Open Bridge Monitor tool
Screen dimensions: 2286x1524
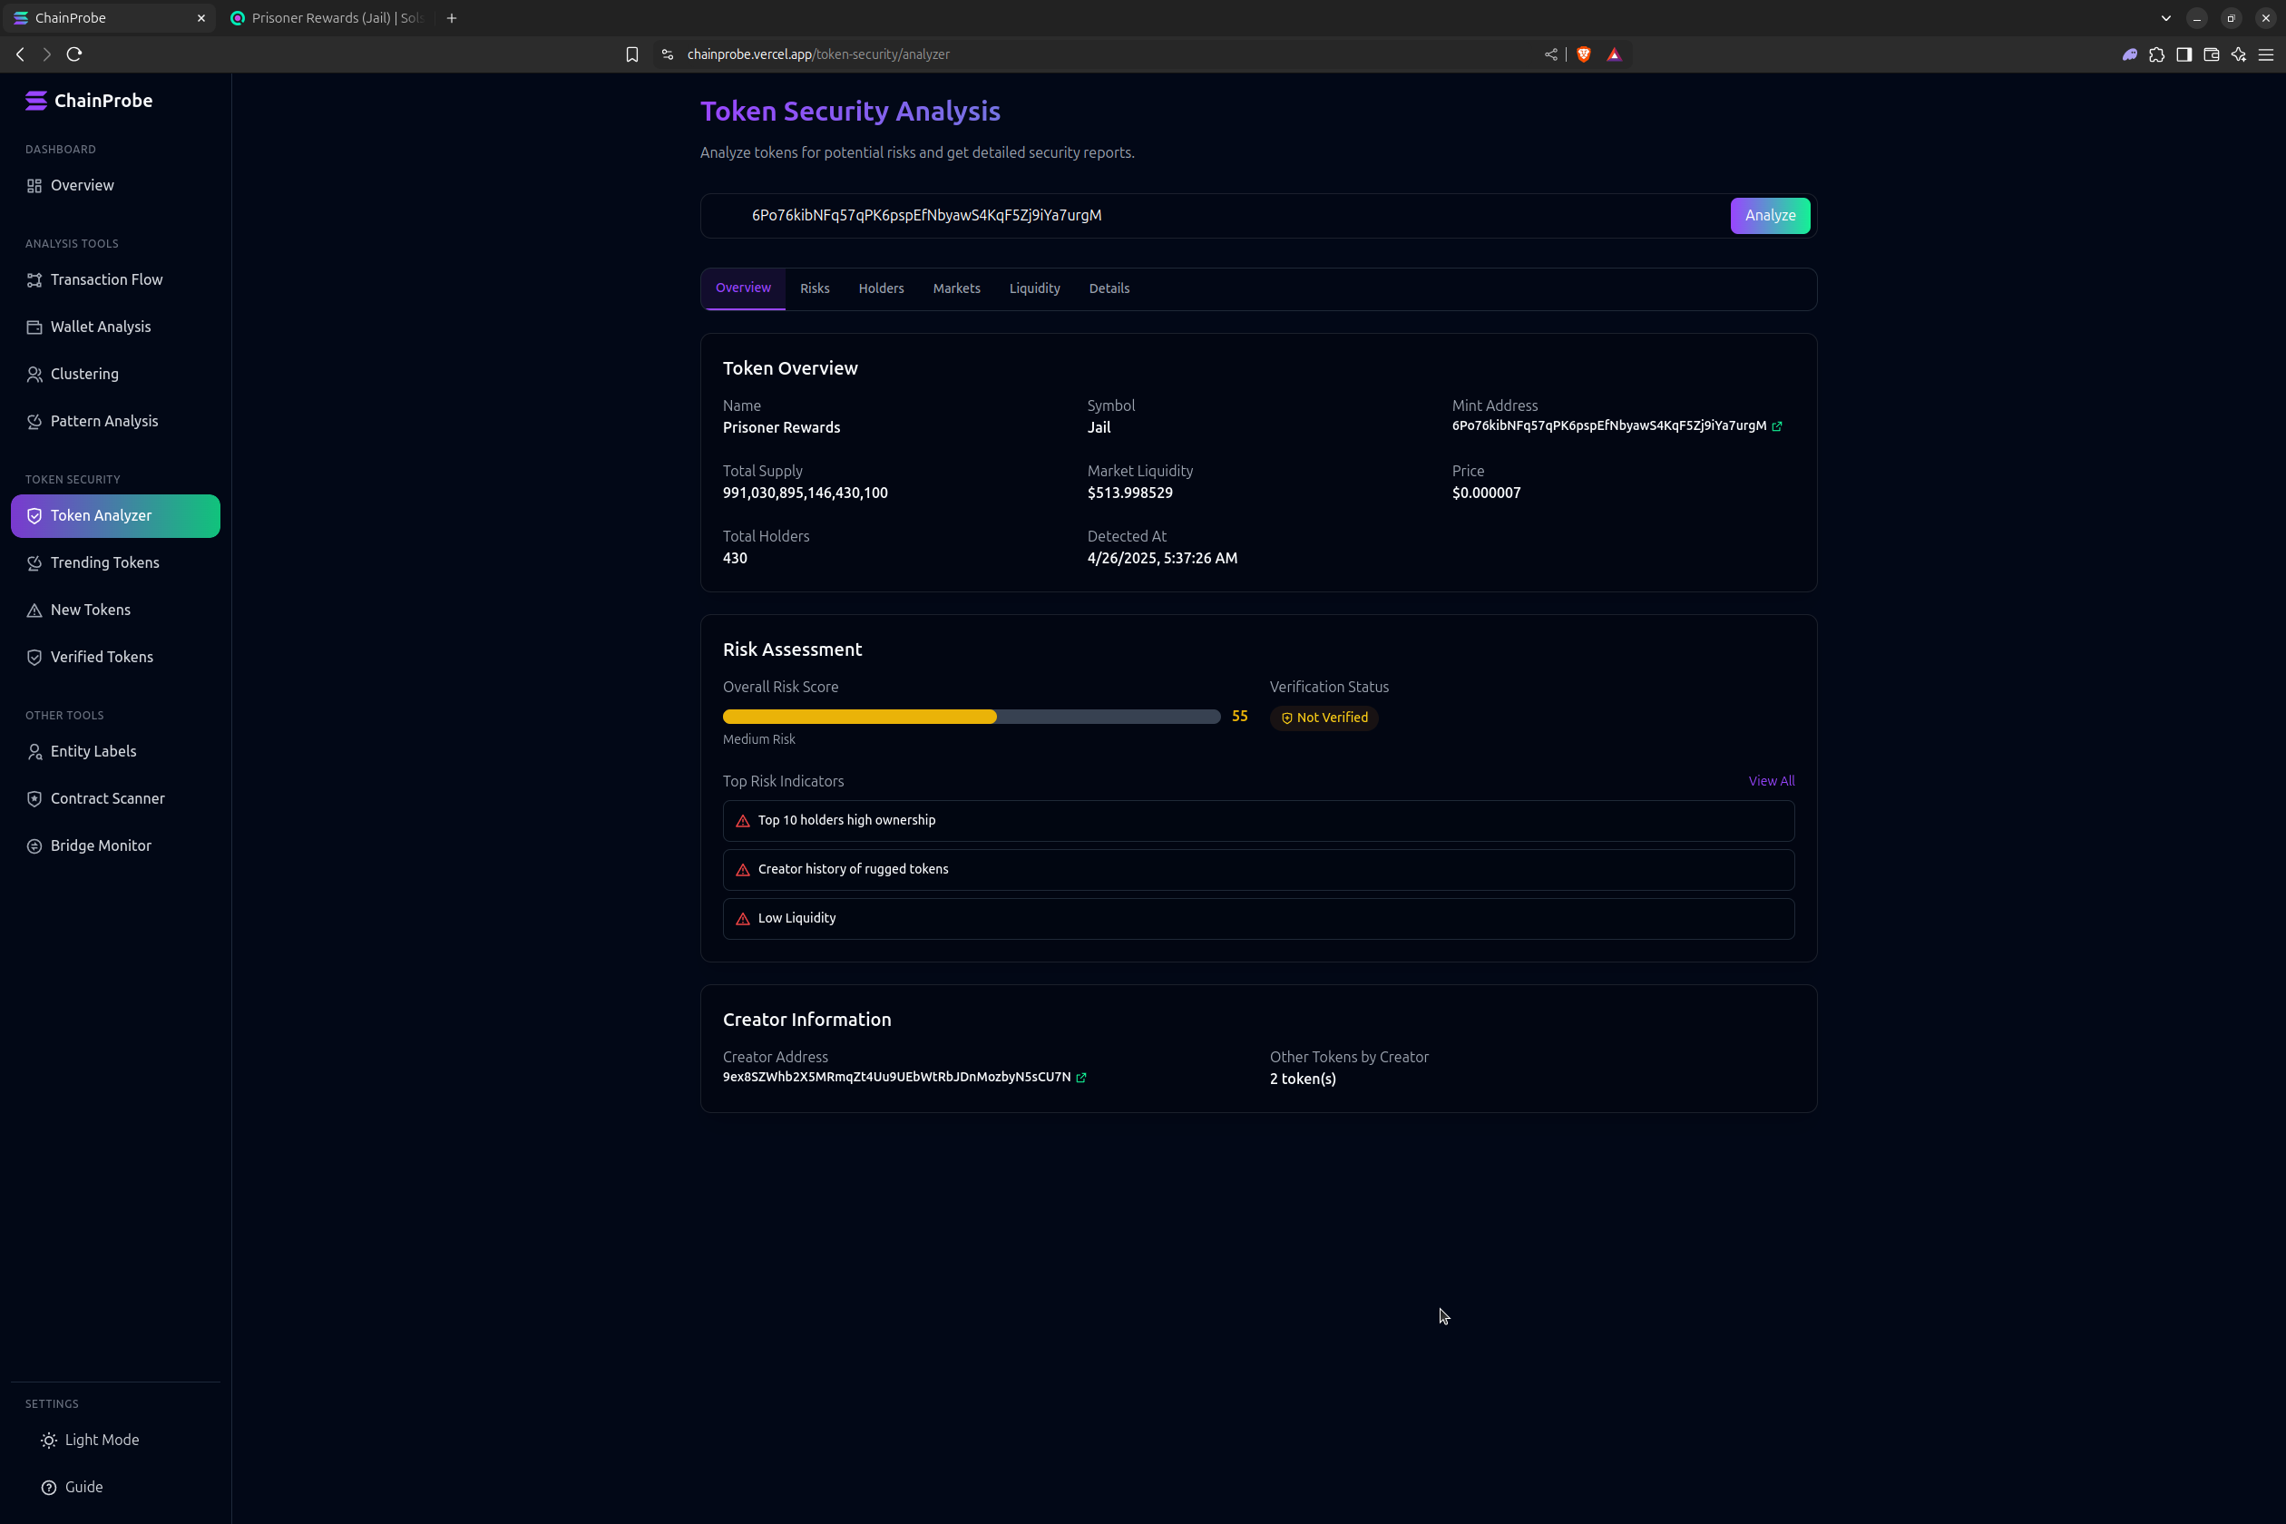click(x=114, y=845)
